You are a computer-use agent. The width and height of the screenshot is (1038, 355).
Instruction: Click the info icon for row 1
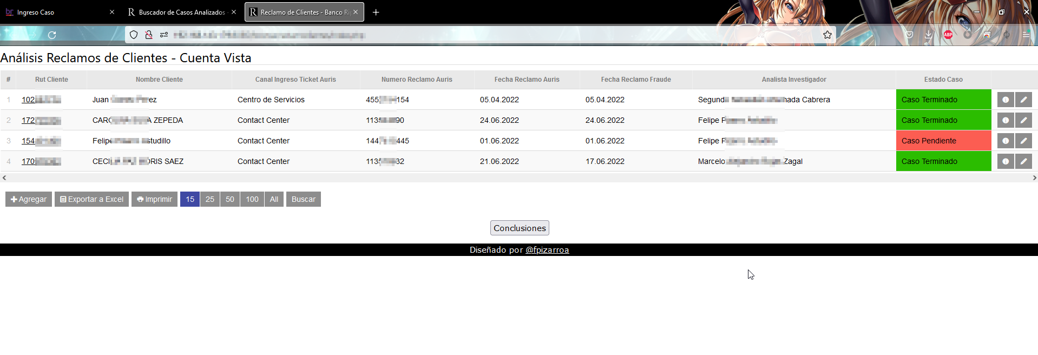[1006, 100]
